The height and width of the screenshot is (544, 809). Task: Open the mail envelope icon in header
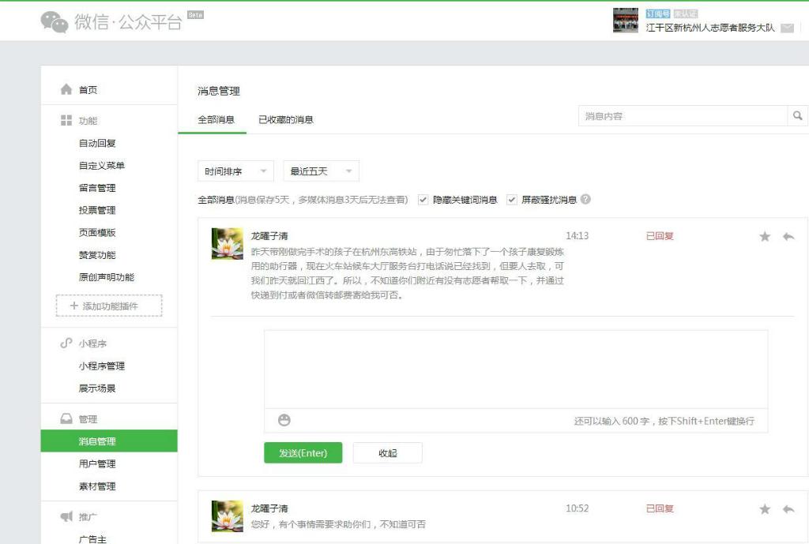pos(787,28)
